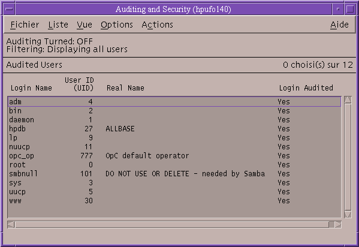Click the vertical scrollbar up arrow
Viewport: 359px width, 247px height.
tap(348, 100)
